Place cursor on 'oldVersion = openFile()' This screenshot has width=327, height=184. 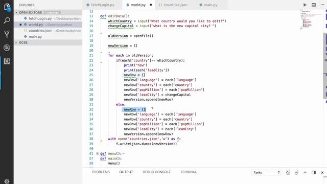(x=131, y=36)
